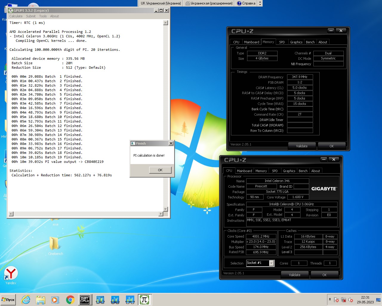Open the UK Украинский input language selector
The height and width of the screenshot is (306, 382).
[x=161, y=3]
